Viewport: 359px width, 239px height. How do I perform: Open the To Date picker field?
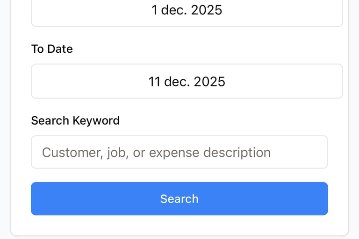click(x=187, y=81)
